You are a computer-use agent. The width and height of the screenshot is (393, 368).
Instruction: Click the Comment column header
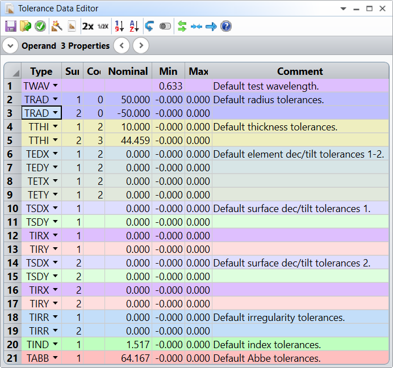pos(300,71)
